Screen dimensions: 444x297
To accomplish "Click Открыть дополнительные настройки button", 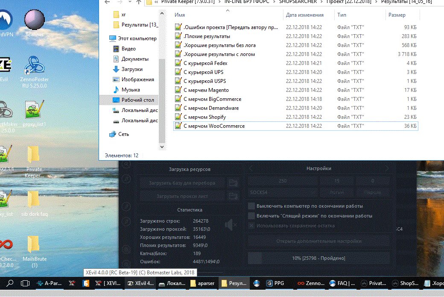I will tap(319, 241).
